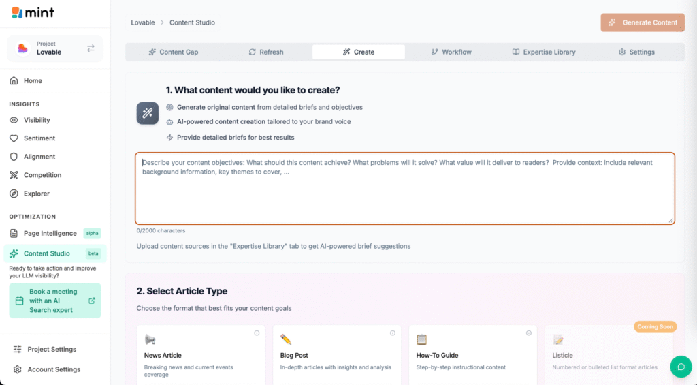Image resolution: width=697 pixels, height=385 pixels.
Task: Click the Mint logo in sidebar
Action: click(x=33, y=12)
